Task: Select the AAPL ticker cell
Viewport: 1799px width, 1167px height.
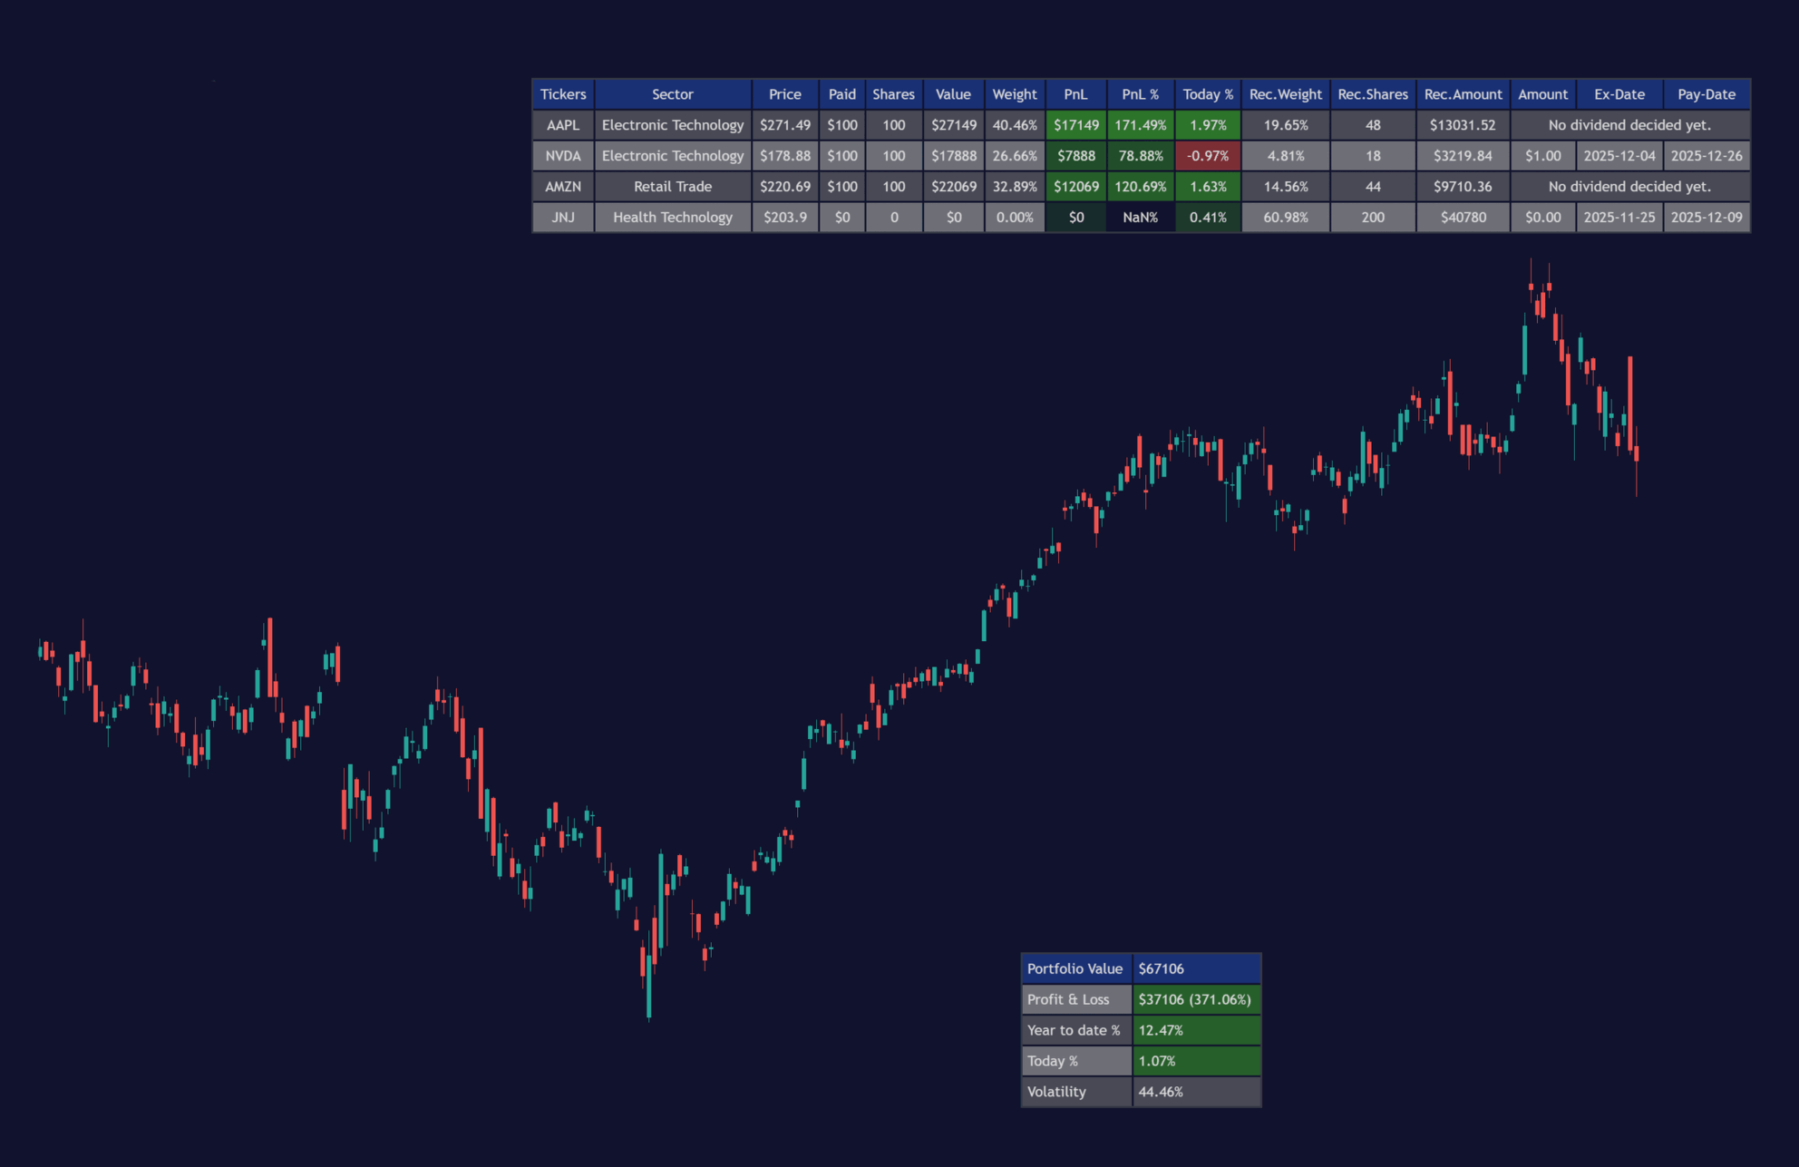Action: pyautogui.click(x=563, y=125)
